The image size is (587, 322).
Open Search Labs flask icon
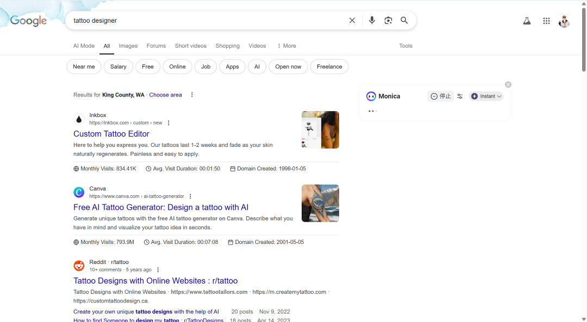click(x=527, y=21)
